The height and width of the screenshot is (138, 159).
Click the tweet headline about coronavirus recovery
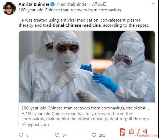70,10
